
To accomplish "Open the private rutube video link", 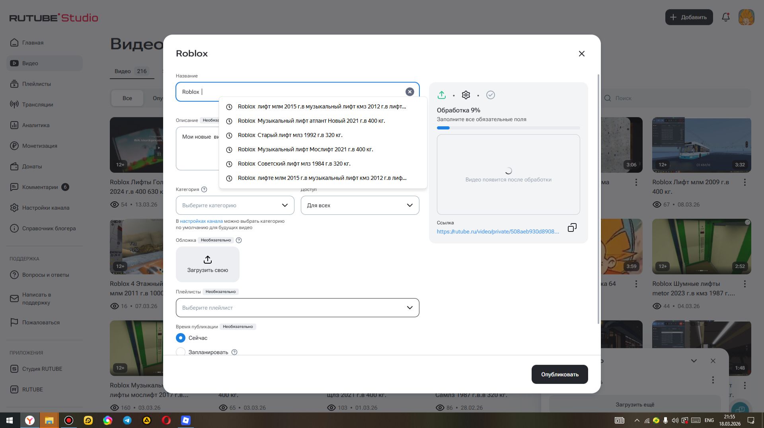I will point(498,231).
